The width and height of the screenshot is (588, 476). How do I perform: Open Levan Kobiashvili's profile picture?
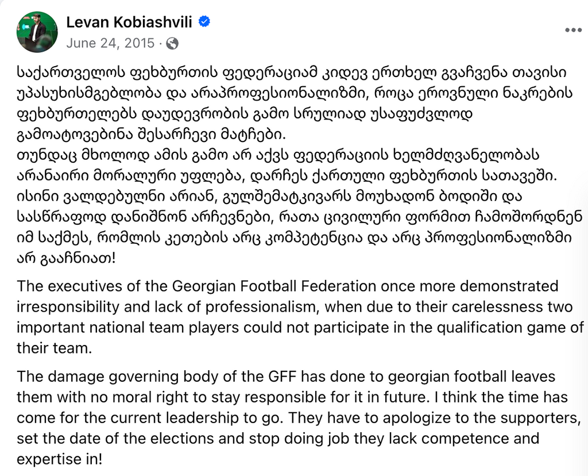(37, 32)
